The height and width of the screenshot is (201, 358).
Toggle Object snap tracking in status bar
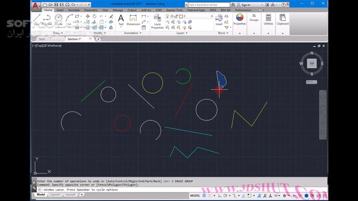click(243, 195)
